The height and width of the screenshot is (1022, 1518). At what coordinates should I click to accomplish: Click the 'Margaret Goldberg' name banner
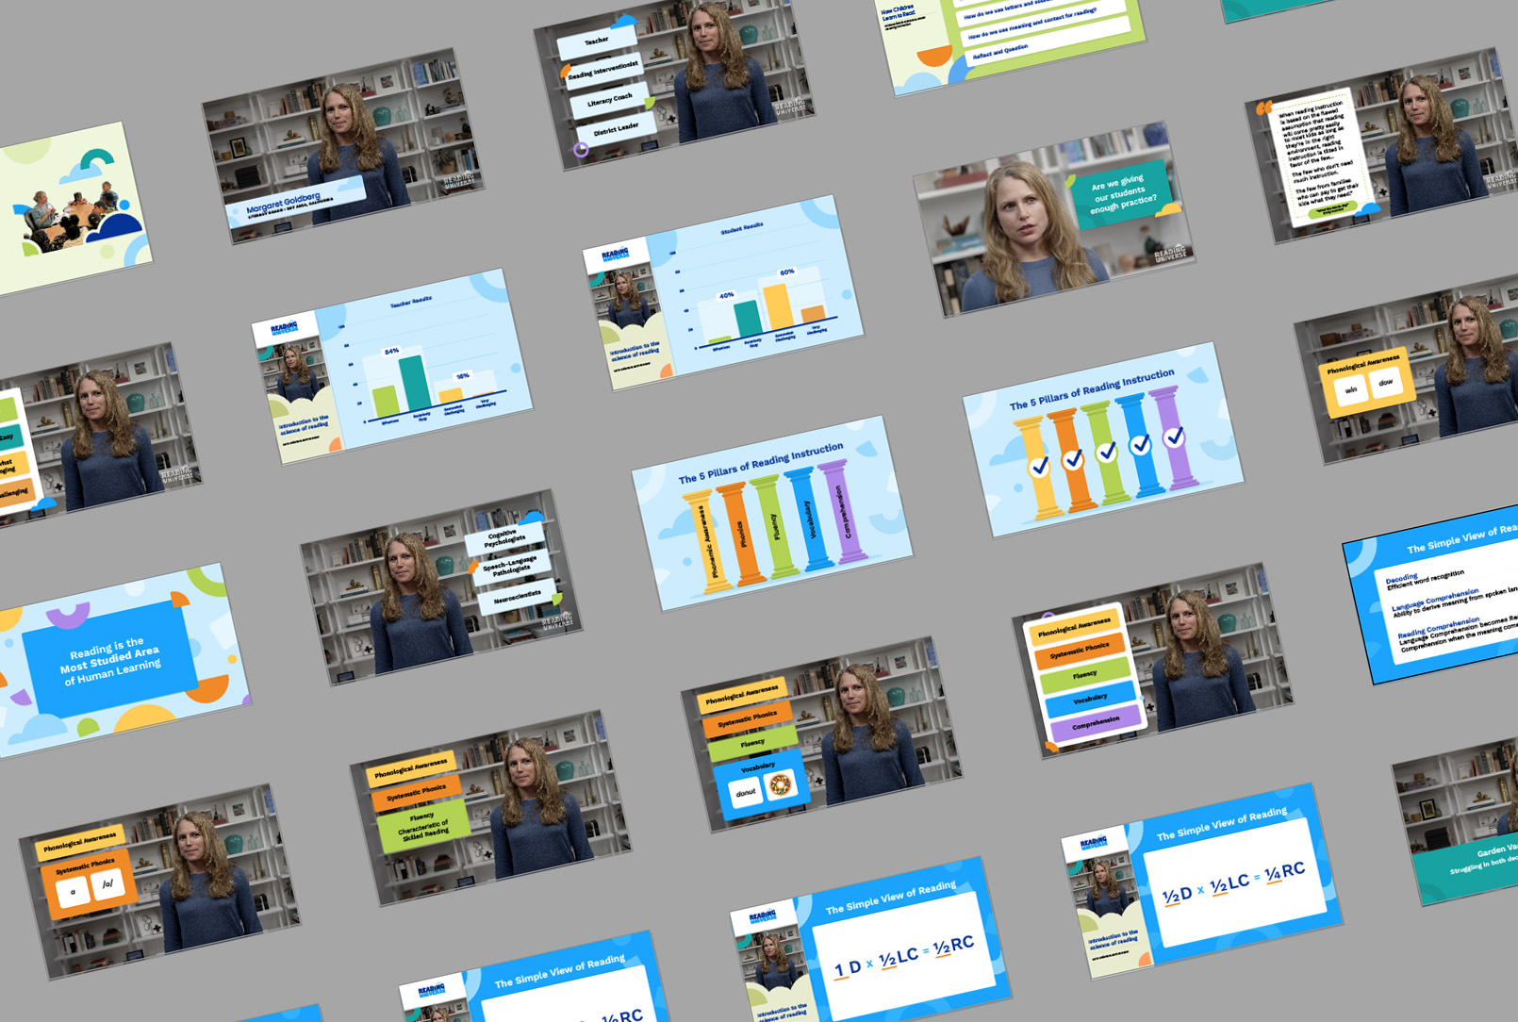click(295, 204)
